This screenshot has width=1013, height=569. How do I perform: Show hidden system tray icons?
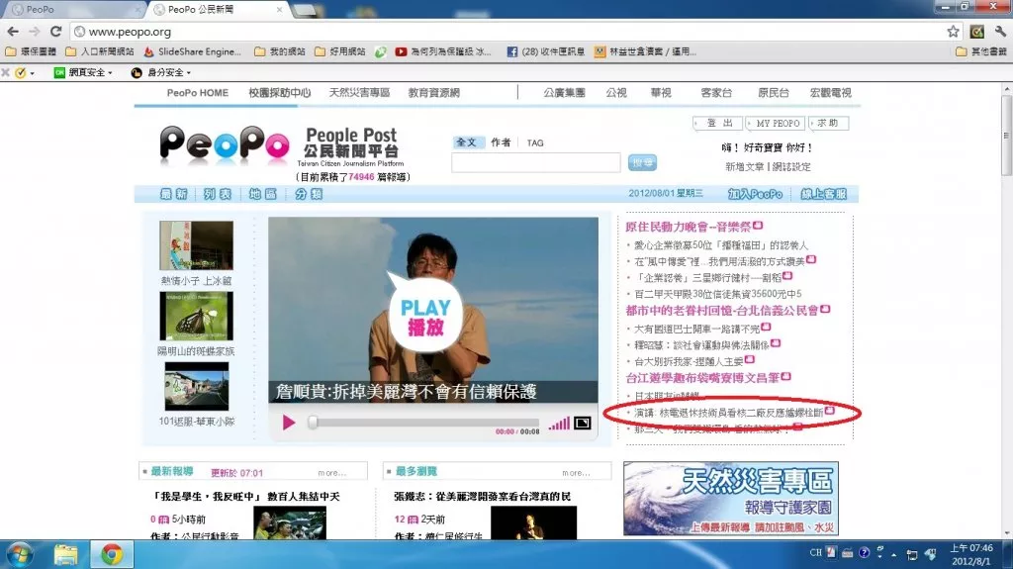coord(894,555)
